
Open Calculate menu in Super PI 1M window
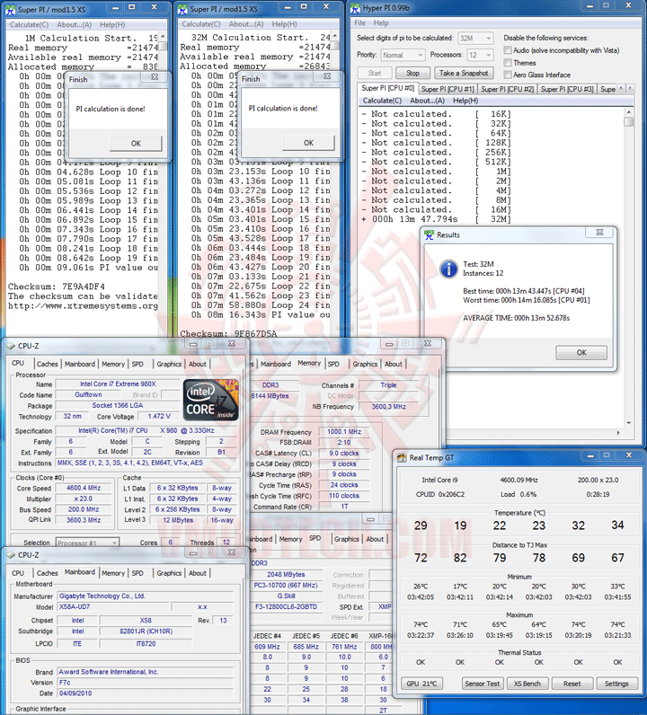pyautogui.click(x=29, y=24)
